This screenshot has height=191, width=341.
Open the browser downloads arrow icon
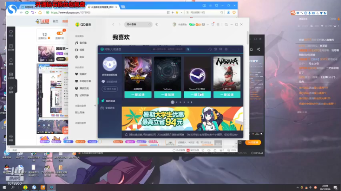(228, 13)
